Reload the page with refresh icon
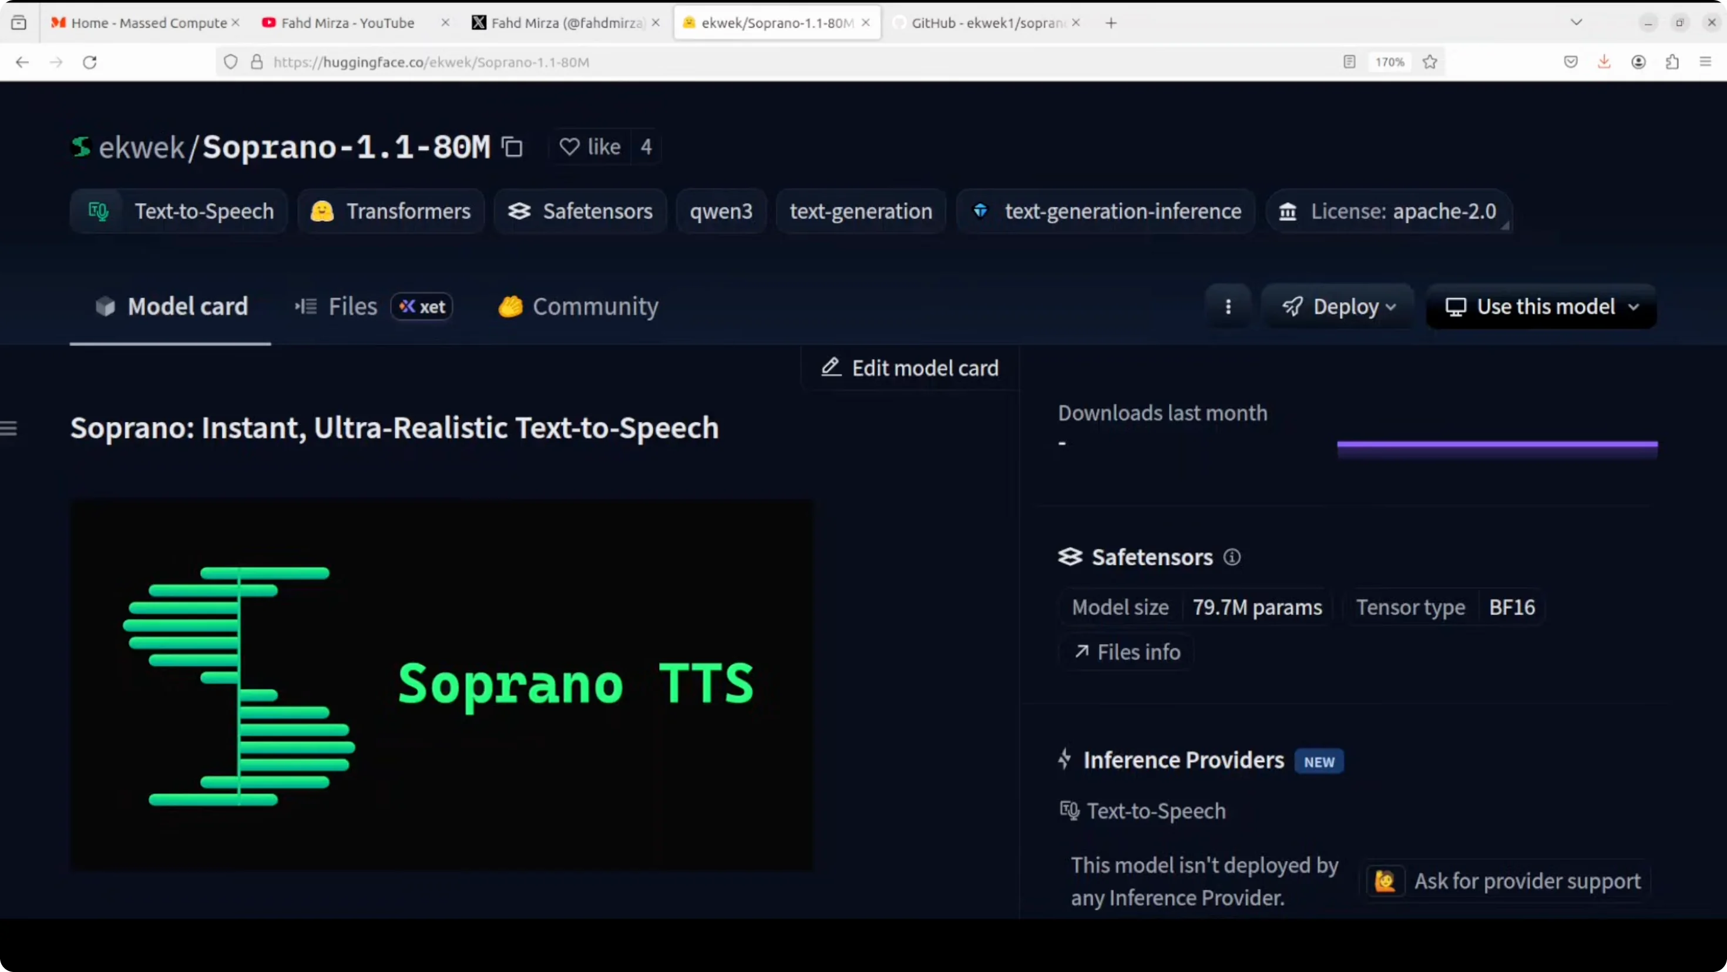Image resolution: width=1727 pixels, height=972 pixels. point(89,62)
